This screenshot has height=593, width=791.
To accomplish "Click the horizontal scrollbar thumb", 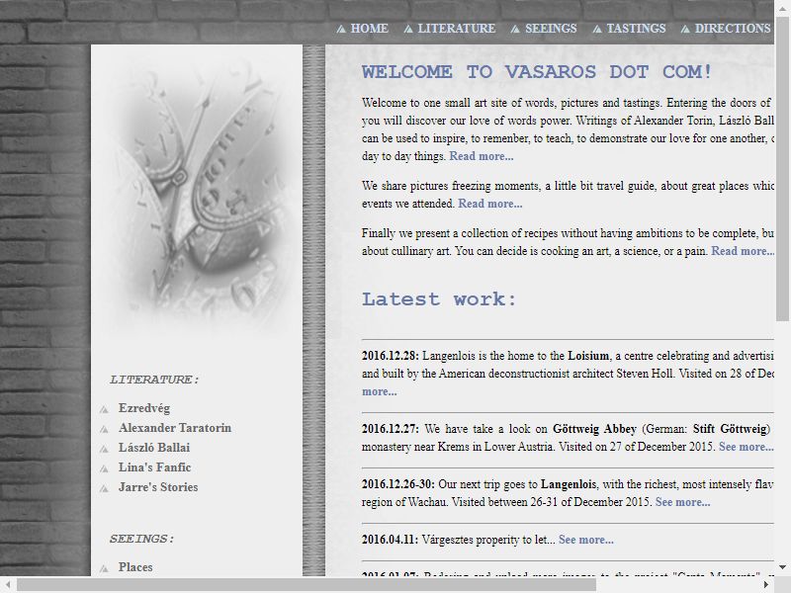I will pos(307,585).
